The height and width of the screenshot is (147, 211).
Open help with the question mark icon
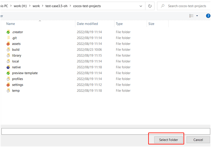click(208, 16)
